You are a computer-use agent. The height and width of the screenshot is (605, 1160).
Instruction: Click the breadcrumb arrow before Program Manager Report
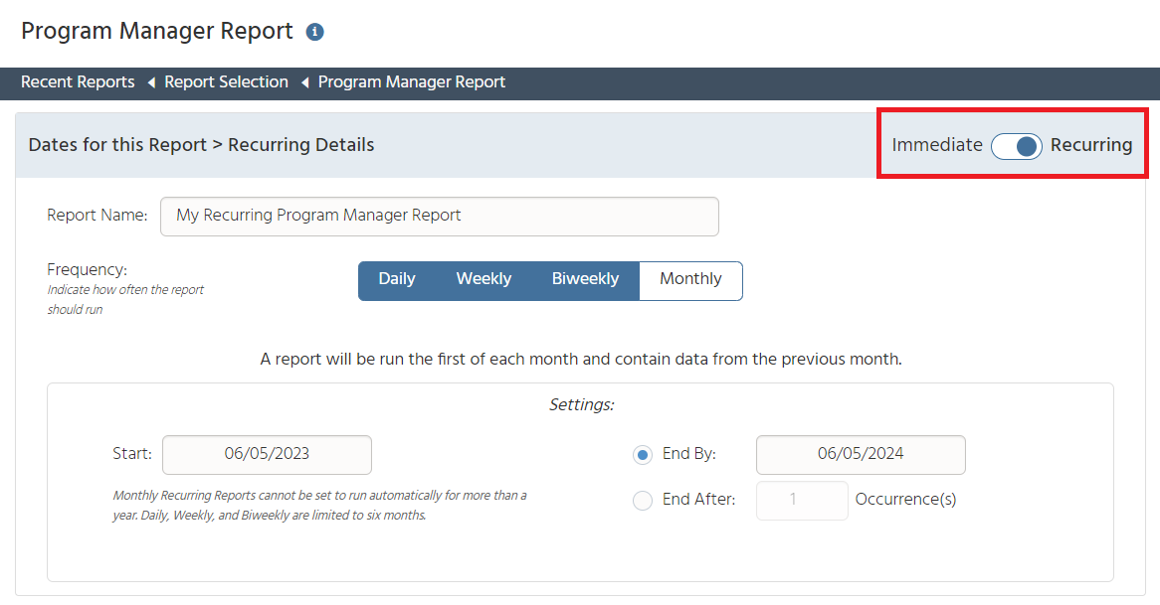tap(302, 81)
